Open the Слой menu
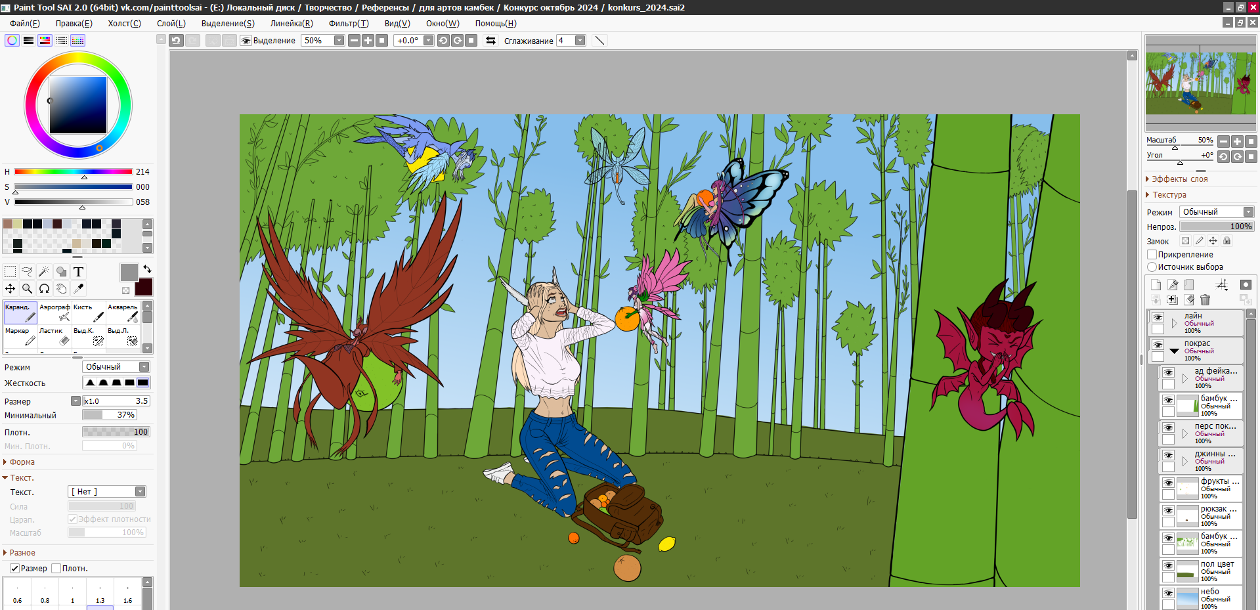 pos(171,23)
